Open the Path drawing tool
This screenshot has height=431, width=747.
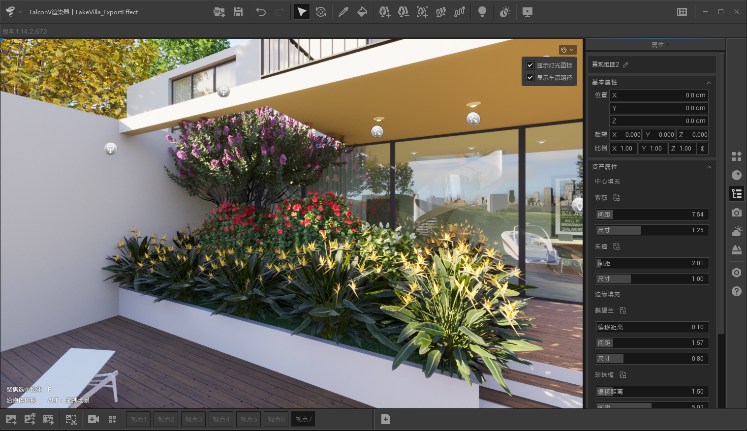[460, 12]
